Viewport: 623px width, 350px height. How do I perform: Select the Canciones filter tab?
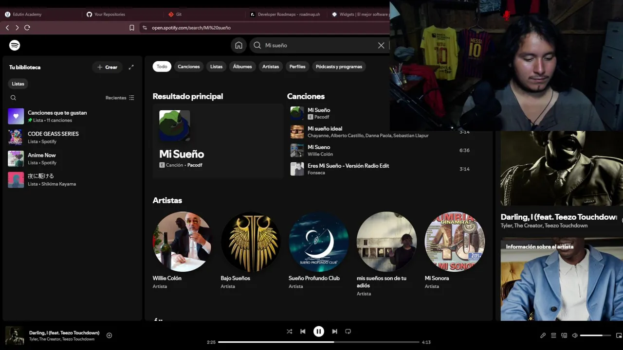click(189, 67)
